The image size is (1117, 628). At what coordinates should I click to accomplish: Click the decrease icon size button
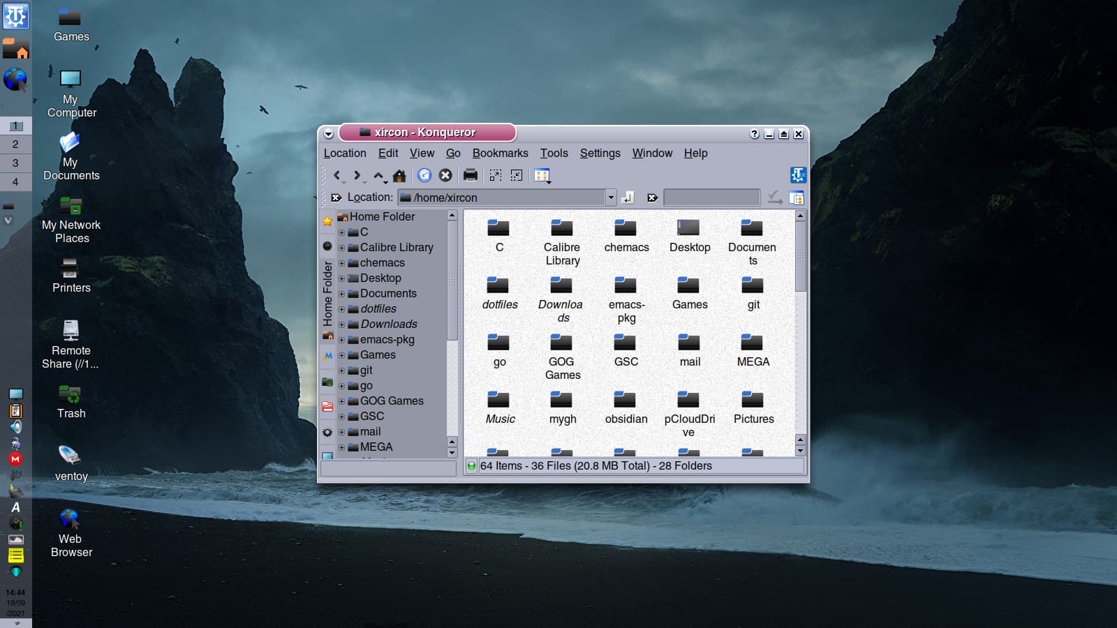tap(517, 175)
